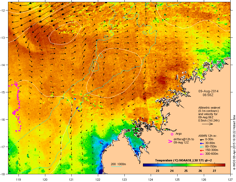Click the '150-300m' depth label in legend

click(212, 150)
